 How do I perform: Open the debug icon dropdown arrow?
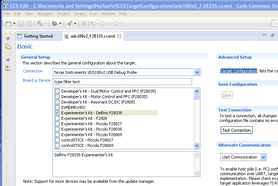(x=61, y=24)
